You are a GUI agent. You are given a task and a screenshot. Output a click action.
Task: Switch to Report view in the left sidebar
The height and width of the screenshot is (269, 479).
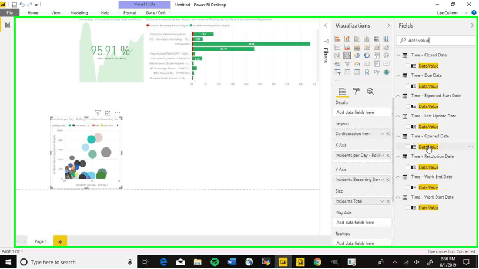[x=7, y=25]
